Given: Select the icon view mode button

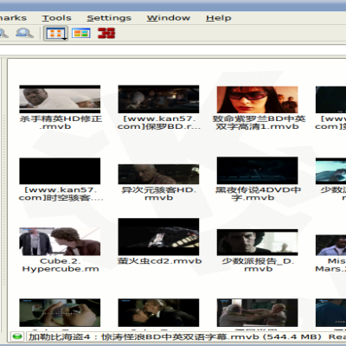Looking at the screenshot, I should [x=56, y=33].
